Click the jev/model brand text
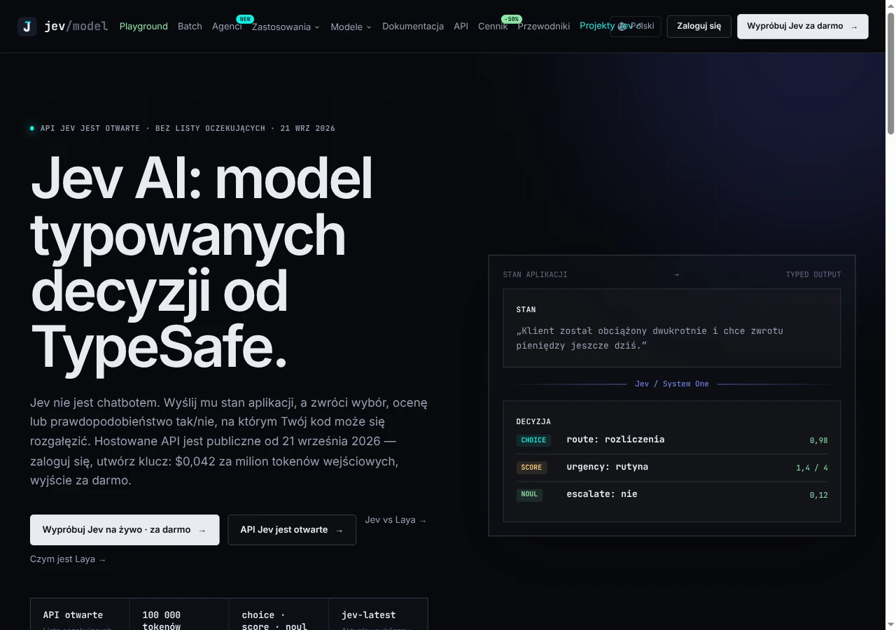Screen dimensions: 896x630 (76, 27)
